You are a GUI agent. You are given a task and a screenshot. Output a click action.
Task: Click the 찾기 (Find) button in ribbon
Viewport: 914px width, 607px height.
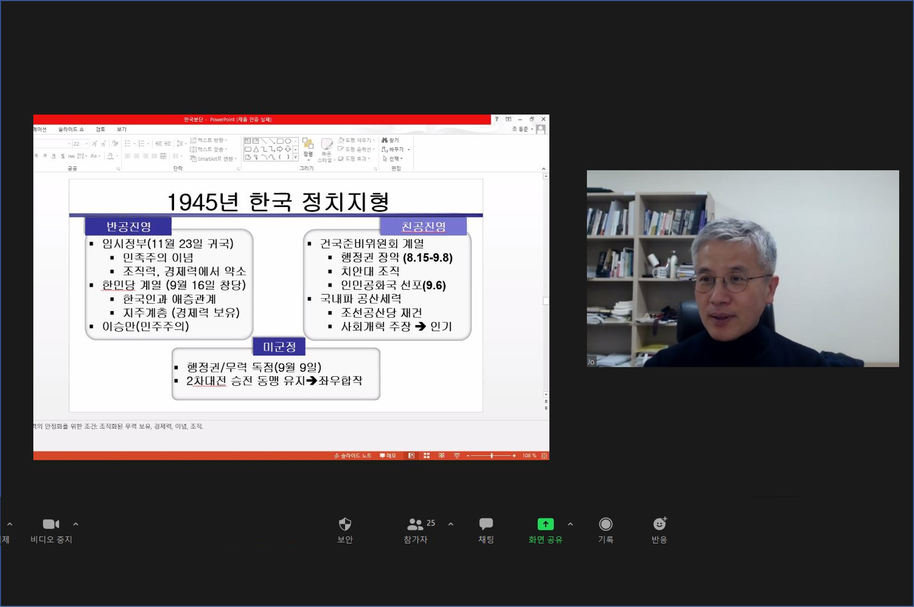(x=391, y=140)
